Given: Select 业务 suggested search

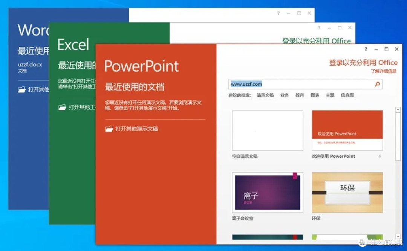Looking at the screenshot, I should point(285,95).
